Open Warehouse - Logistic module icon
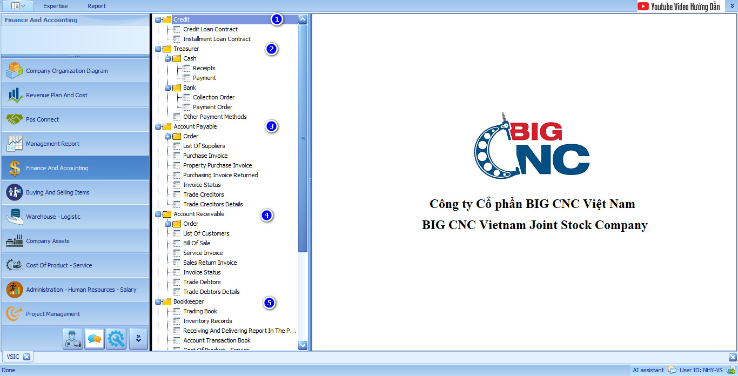The image size is (738, 376). point(15,217)
